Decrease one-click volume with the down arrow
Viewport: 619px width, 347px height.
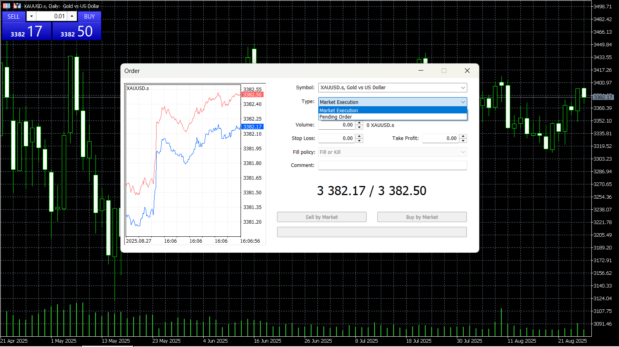click(31, 16)
